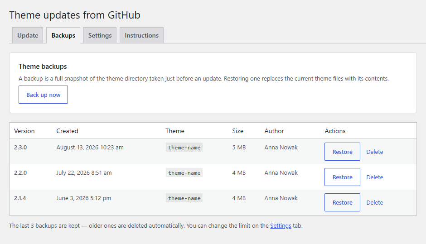Image resolution: width=426 pixels, height=244 pixels.
Task: Click the 5 MB size value
Action: click(239, 148)
